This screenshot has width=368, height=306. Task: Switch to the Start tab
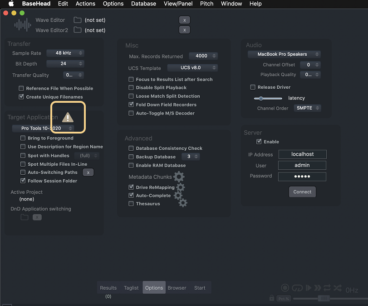click(x=200, y=288)
